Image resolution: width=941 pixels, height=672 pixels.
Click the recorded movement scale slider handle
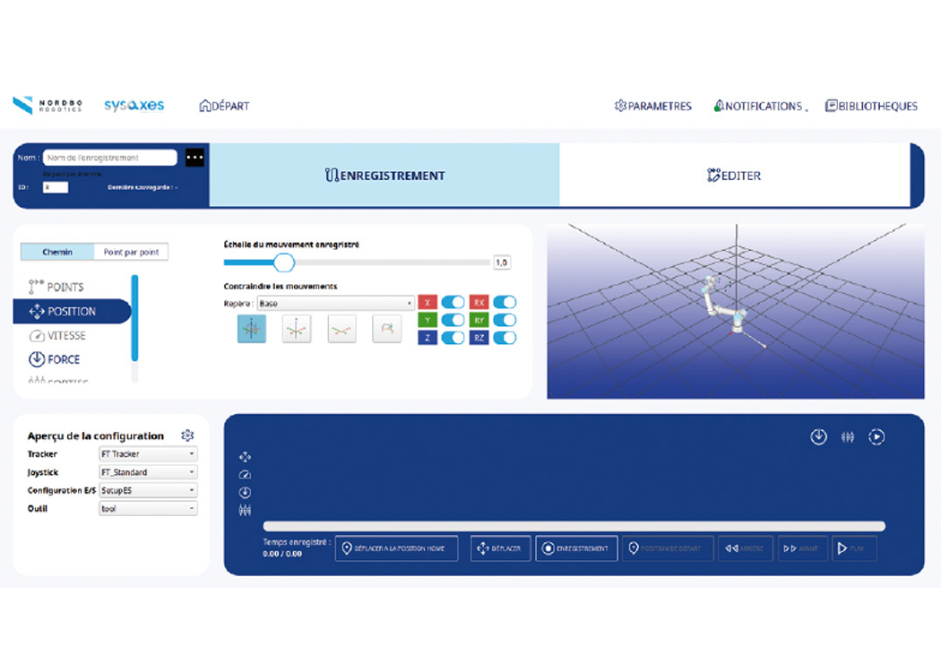[x=284, y=263]
